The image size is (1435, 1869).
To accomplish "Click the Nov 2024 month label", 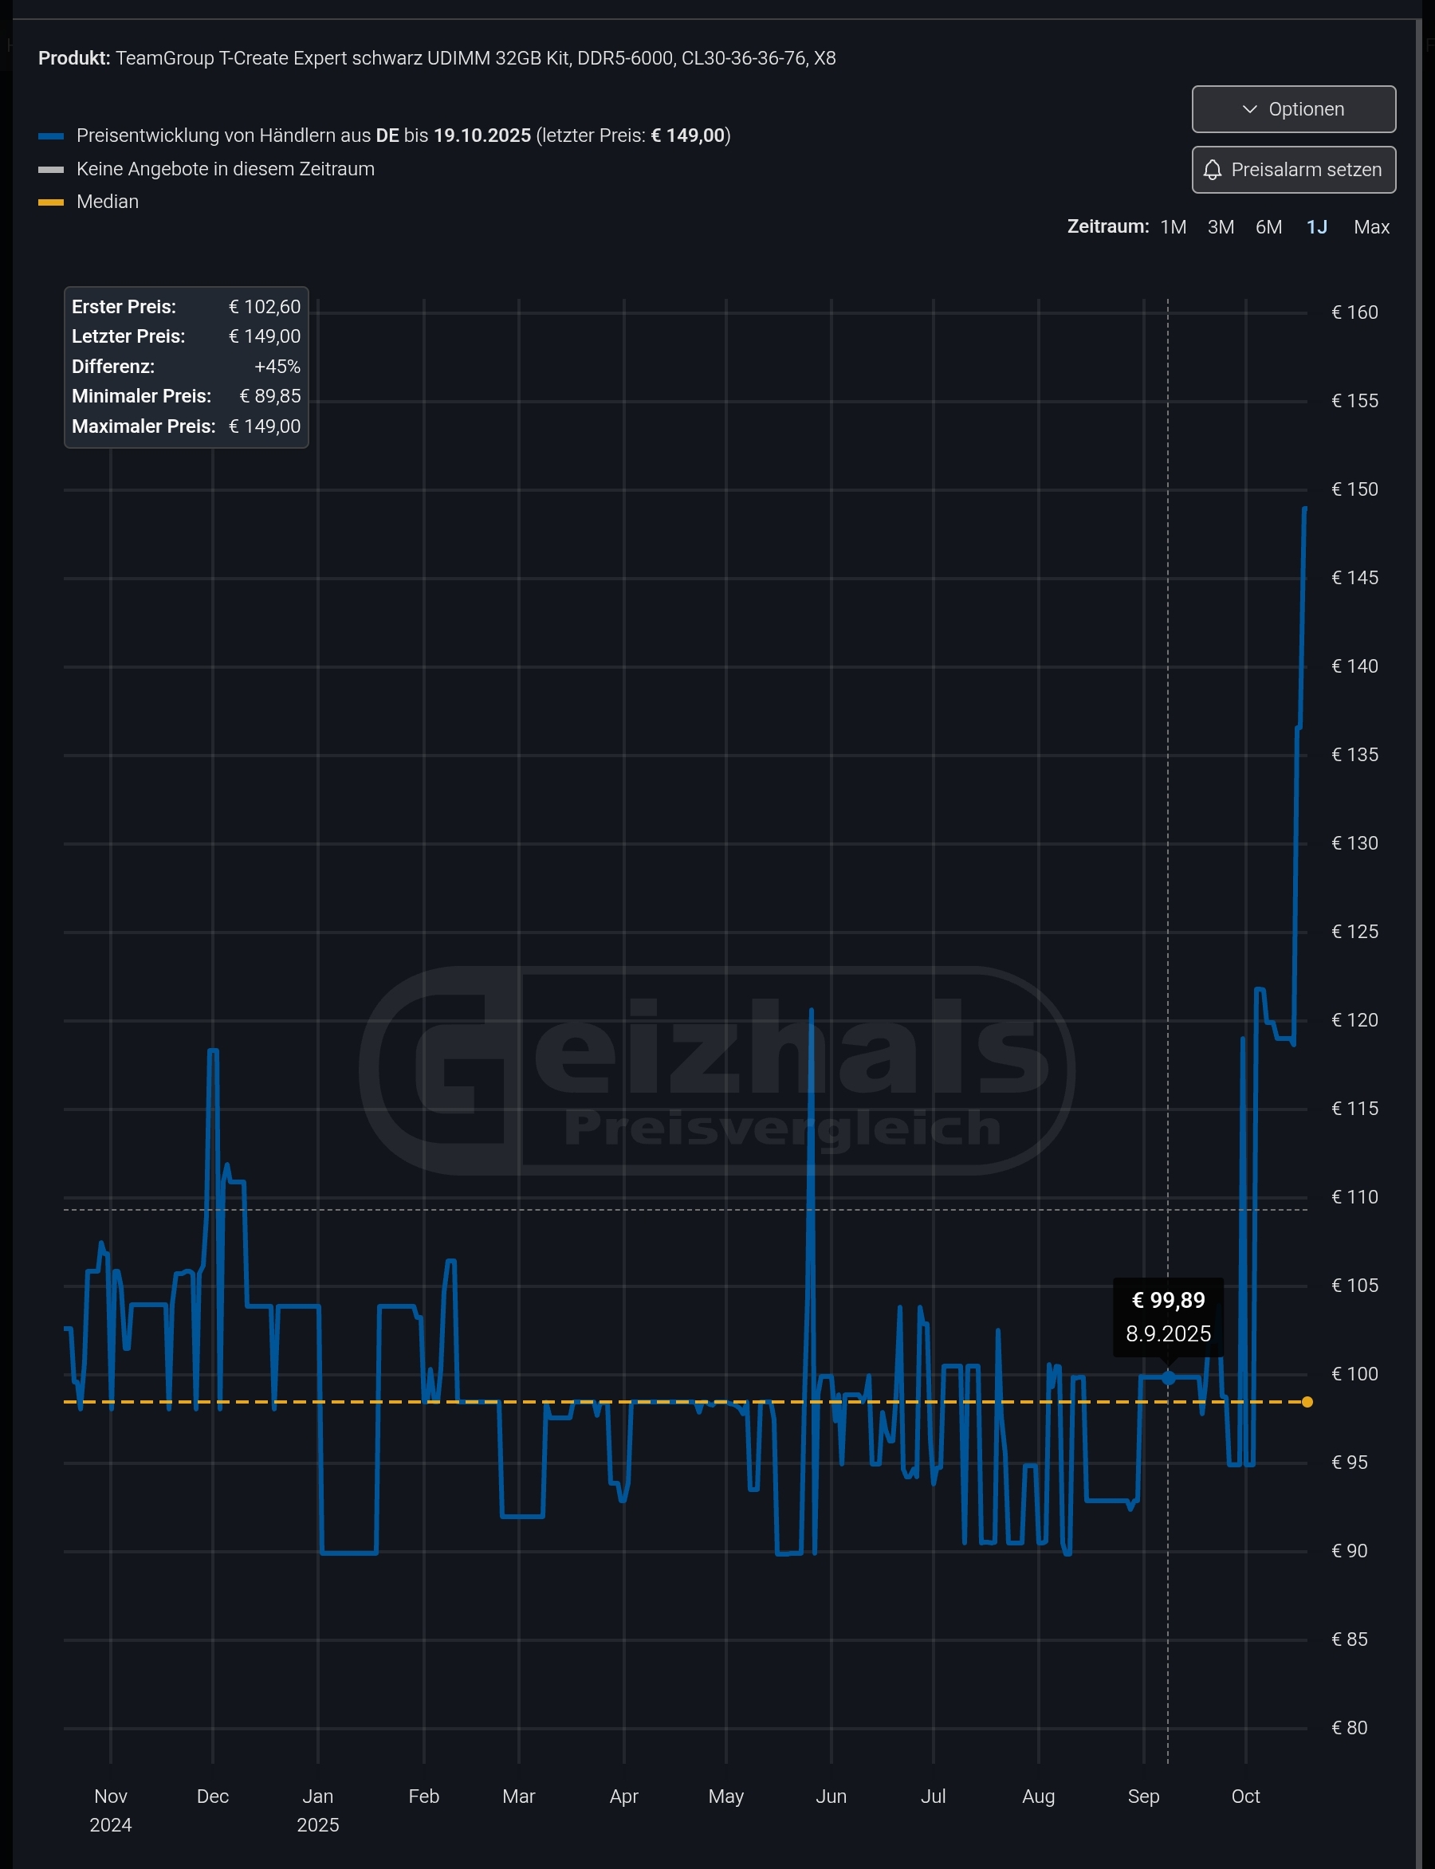I will pos(111,1811).
